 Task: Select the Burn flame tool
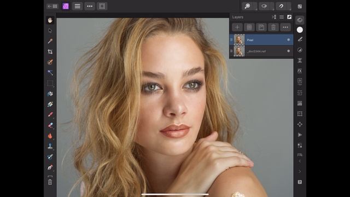[50, 136]
